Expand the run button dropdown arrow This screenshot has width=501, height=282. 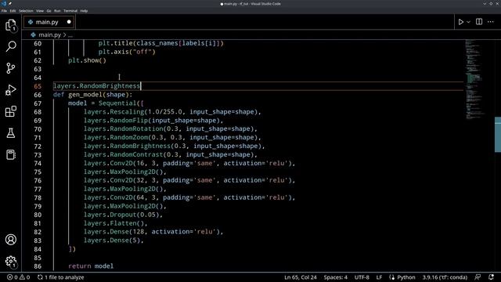pyautogui.click(x=468, y=22)
